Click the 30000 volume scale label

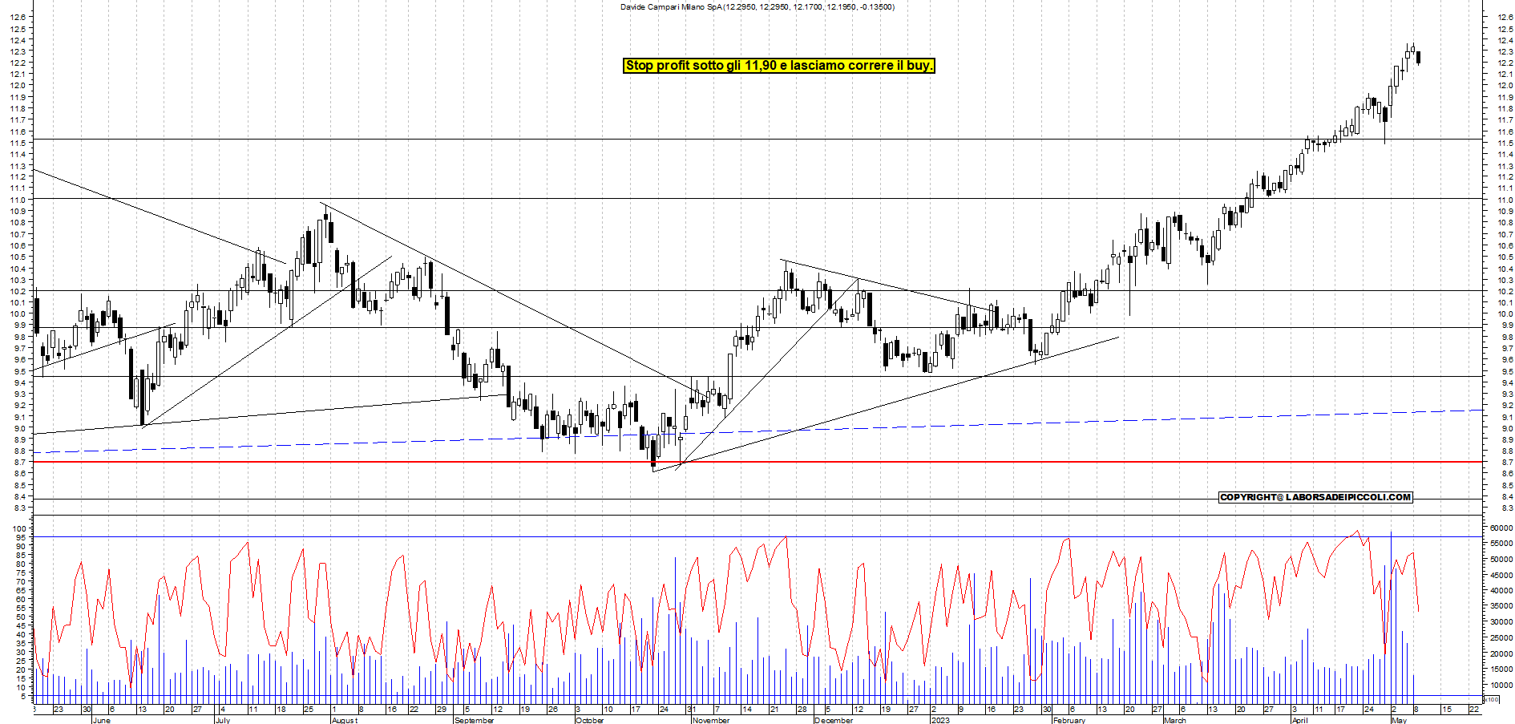[1501, 622]
